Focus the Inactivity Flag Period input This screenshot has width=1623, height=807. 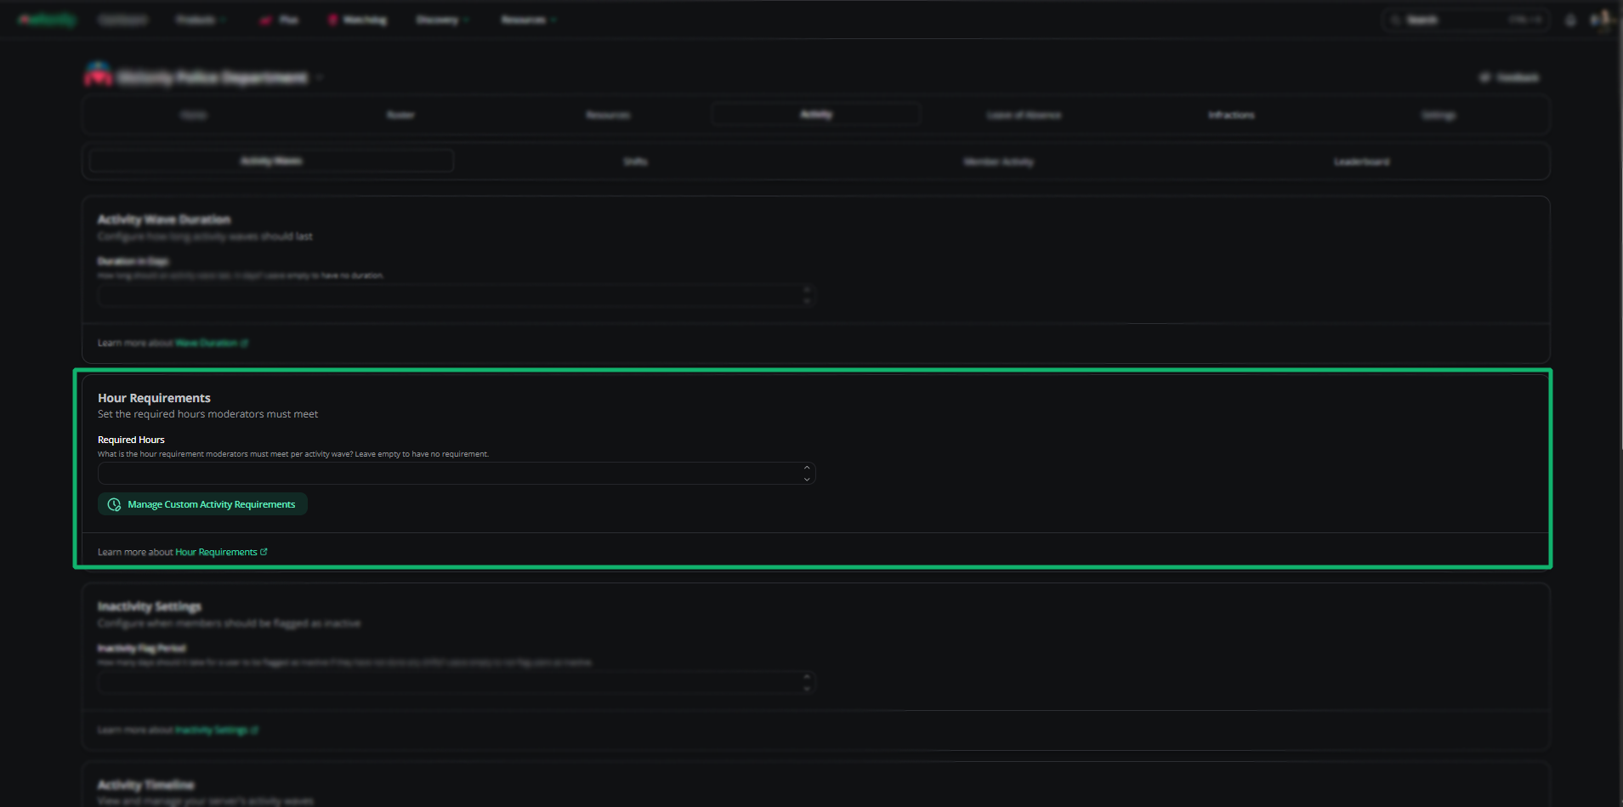click(457, 682)
